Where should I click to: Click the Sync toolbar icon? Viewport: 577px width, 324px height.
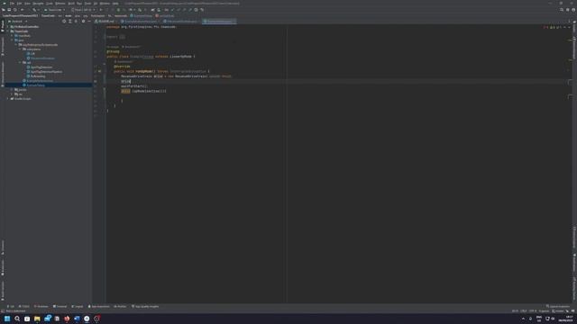(15, 10)
